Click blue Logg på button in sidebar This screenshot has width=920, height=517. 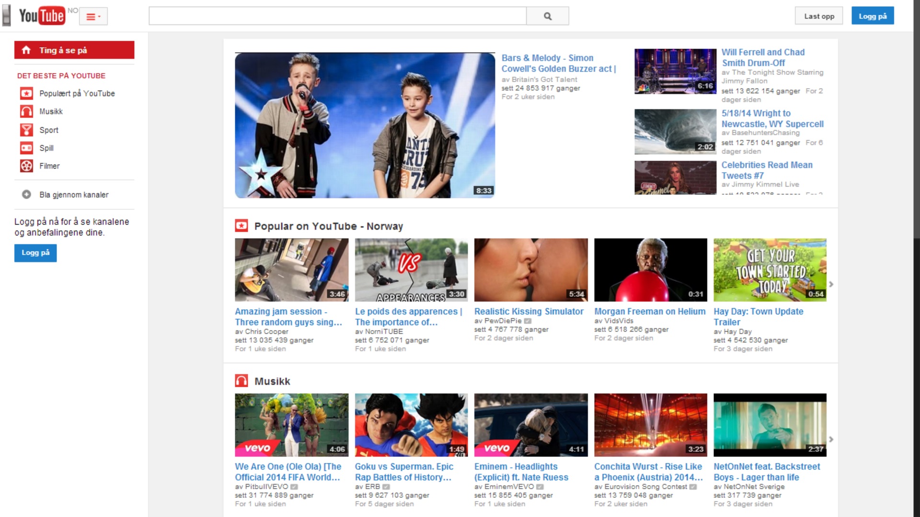point(35,253)
